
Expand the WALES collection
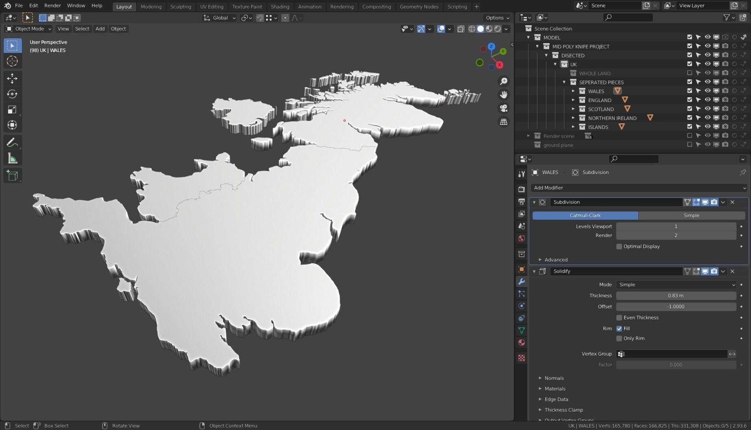coord(573,91)
